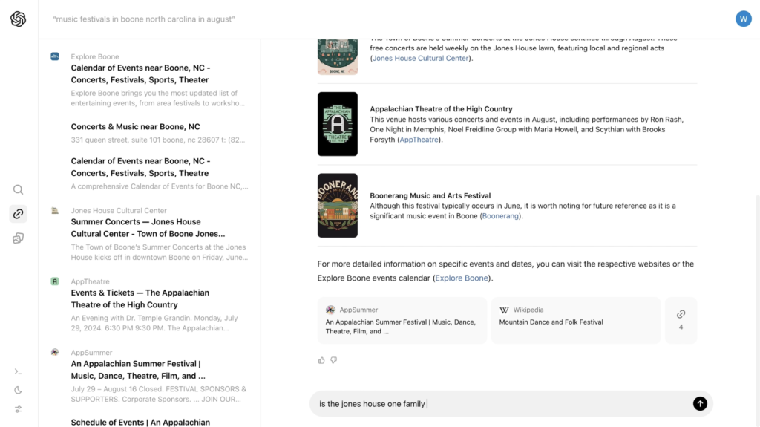
Task: Click the Jones House Cultural Center favicon
Action: pyautogui.click(x=55, y=211)
